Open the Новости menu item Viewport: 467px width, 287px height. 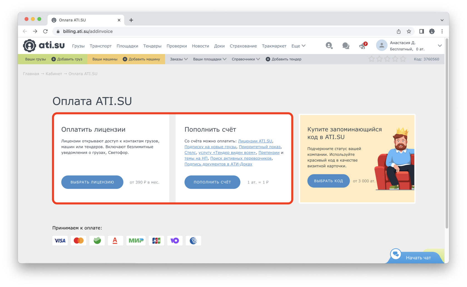[200, 46]
